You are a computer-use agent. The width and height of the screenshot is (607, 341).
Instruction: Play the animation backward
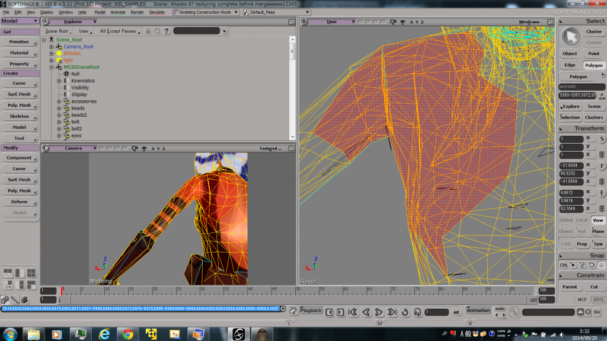pos(366,312)
